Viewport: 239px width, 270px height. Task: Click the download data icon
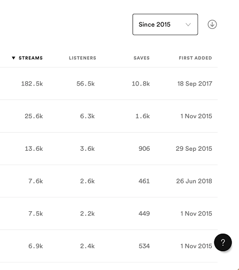[212, 25]
